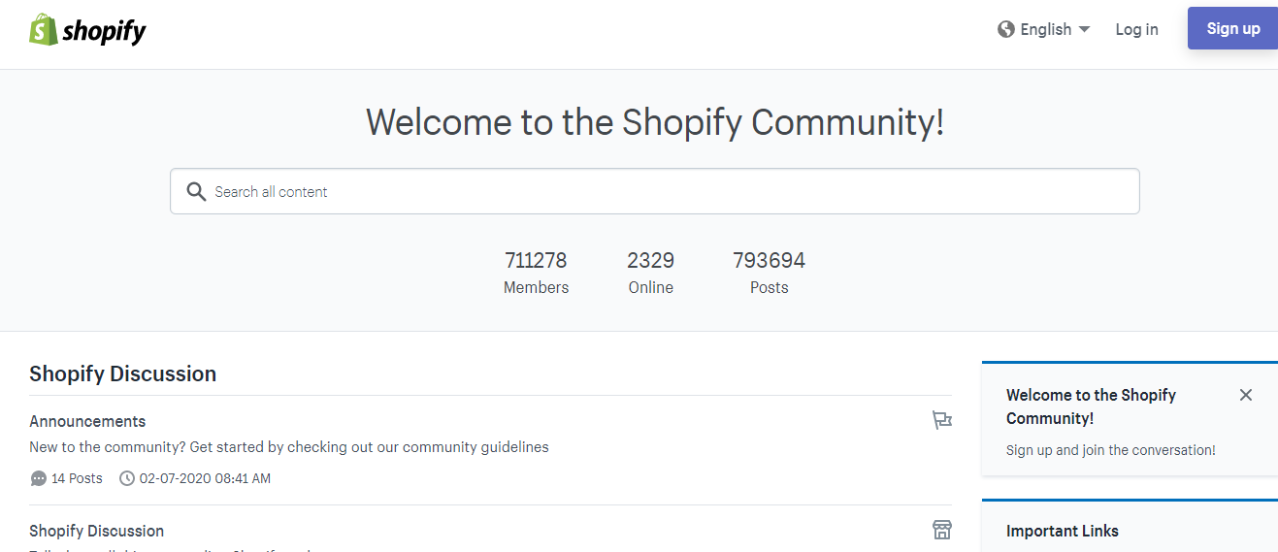Viewport: 1278px width, 552px height.
Task: Open the Announcements board link
Action: (87, 421)
